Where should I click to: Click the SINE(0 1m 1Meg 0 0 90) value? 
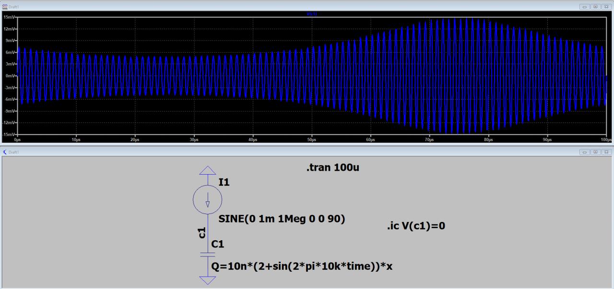click(282, 220)
